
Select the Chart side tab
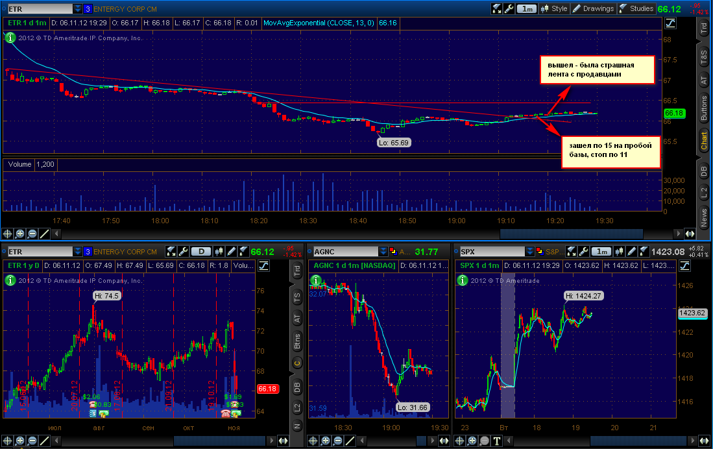pyautogui.click(x=703, y=141)
